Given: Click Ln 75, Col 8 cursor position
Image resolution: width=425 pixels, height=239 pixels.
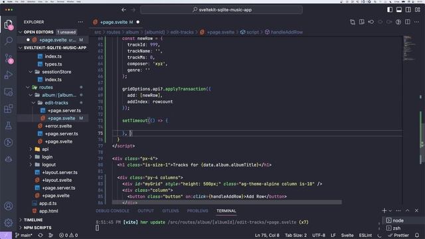Looking at the screenshot, I should [x=267, y=235].
